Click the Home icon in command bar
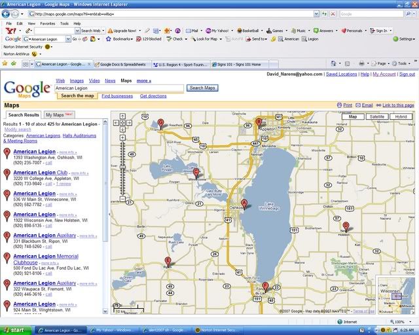 [333, 63]
